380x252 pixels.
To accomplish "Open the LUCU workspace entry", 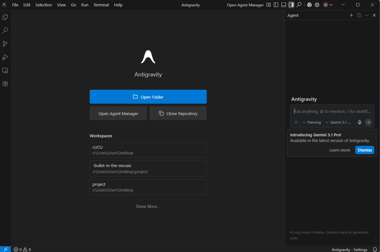I will click(x=148, y=150).
